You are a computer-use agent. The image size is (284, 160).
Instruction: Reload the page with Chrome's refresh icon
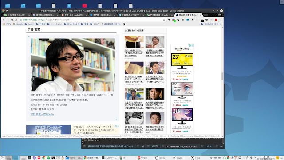12,20
